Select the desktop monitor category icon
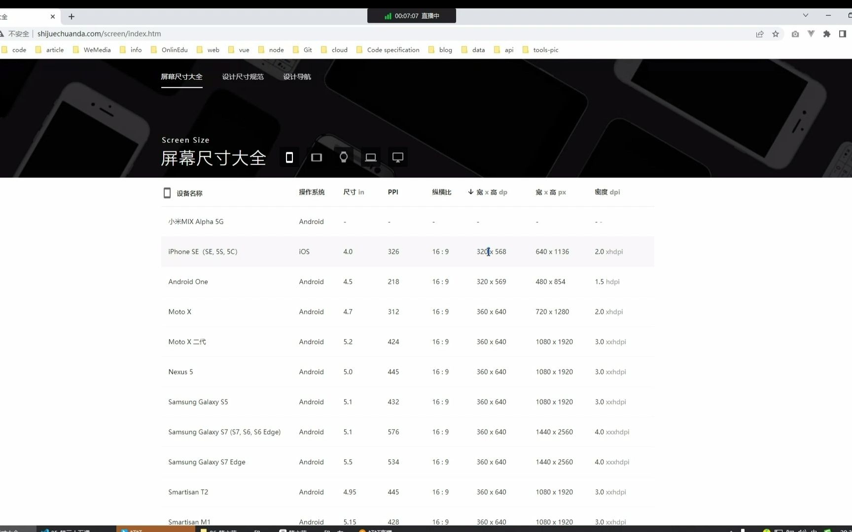 pos(398,157)
